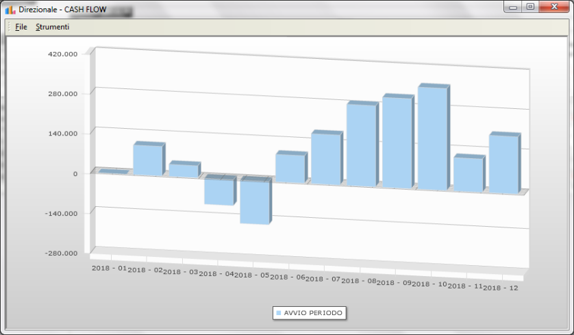Click the AVVIO PERIODO legend color swatch
574x335 pixels.
[279, 313]
